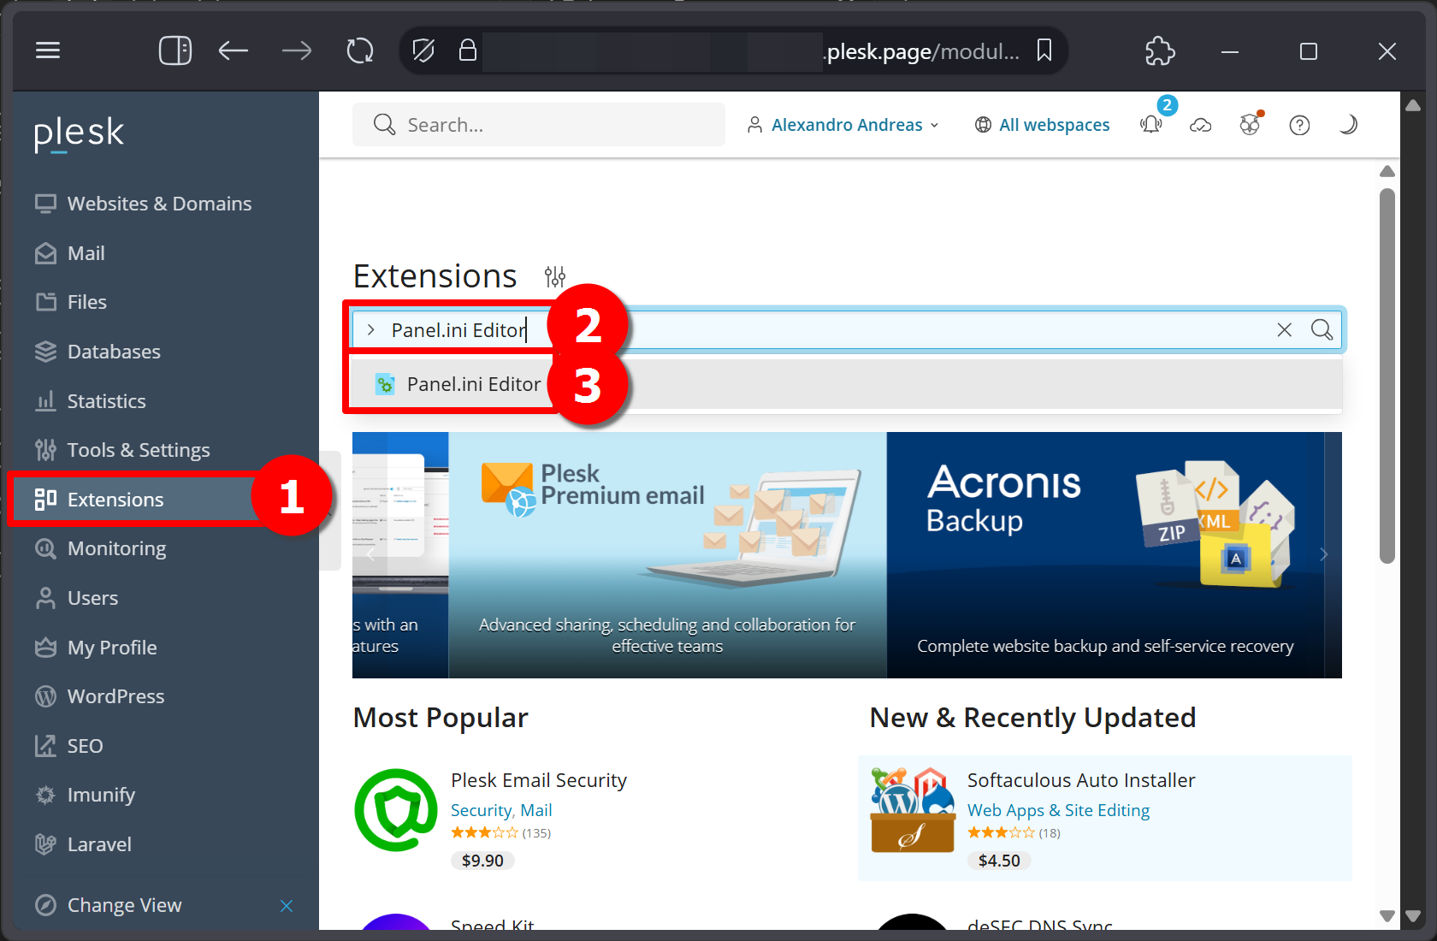The height and width of the screenshot is (941, 1437).
Task: Select Panel.ini Editor suggestion
Action: 847,384
